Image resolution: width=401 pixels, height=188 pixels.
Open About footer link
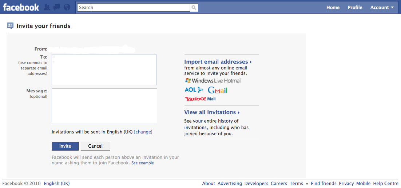[x=209, y=183]
